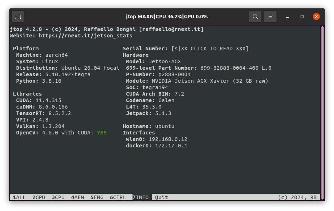Click the Codename Galen value

[x=166, y=100]
